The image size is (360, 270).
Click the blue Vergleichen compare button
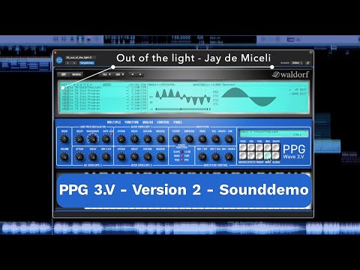[87, 63]
